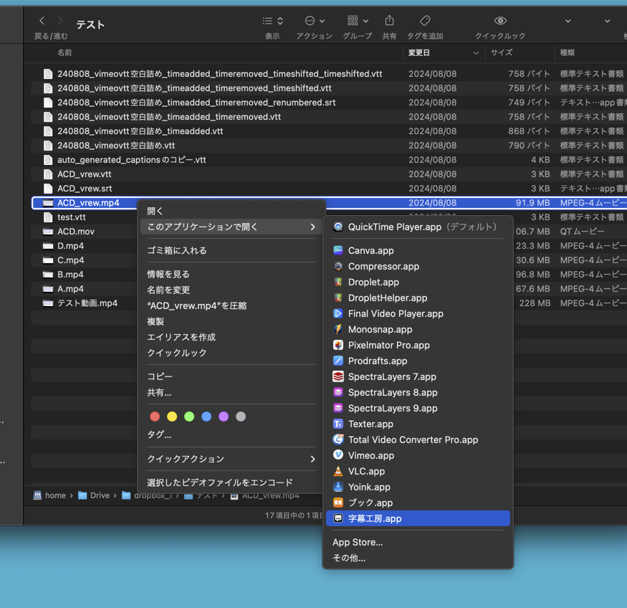Screen dimensions: 627x608
Task: Open file with VLC.app
Action: (x=366, y=471)
